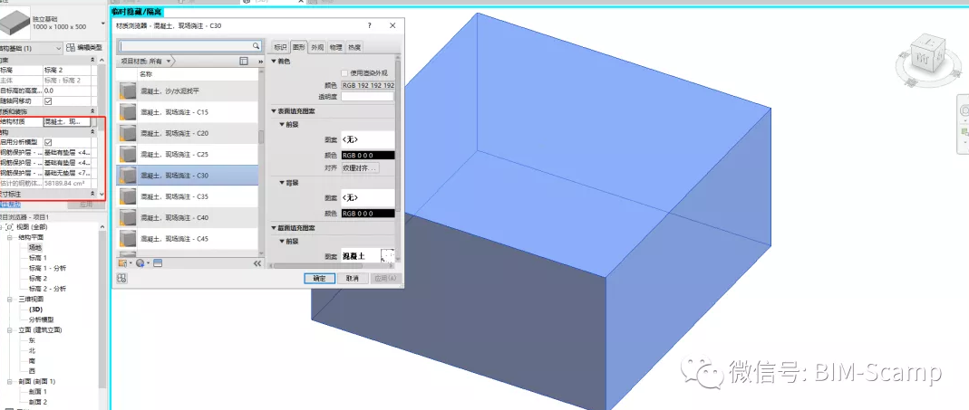Select material 混凝土, 现场浇注 - C15
969x410 pixels.
click(x=188, y=111)
